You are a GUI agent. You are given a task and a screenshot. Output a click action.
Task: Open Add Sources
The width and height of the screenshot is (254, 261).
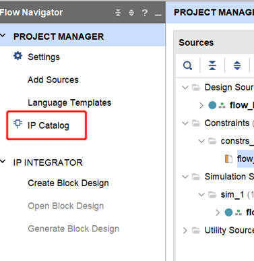53,80
